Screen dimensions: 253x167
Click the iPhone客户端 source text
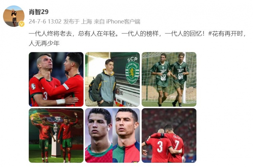[x=123, y=22]
